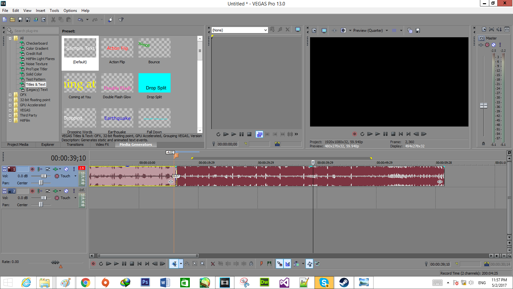
Task: Choose the Action Flip preset thumbnail
Action: coord(117,48)
